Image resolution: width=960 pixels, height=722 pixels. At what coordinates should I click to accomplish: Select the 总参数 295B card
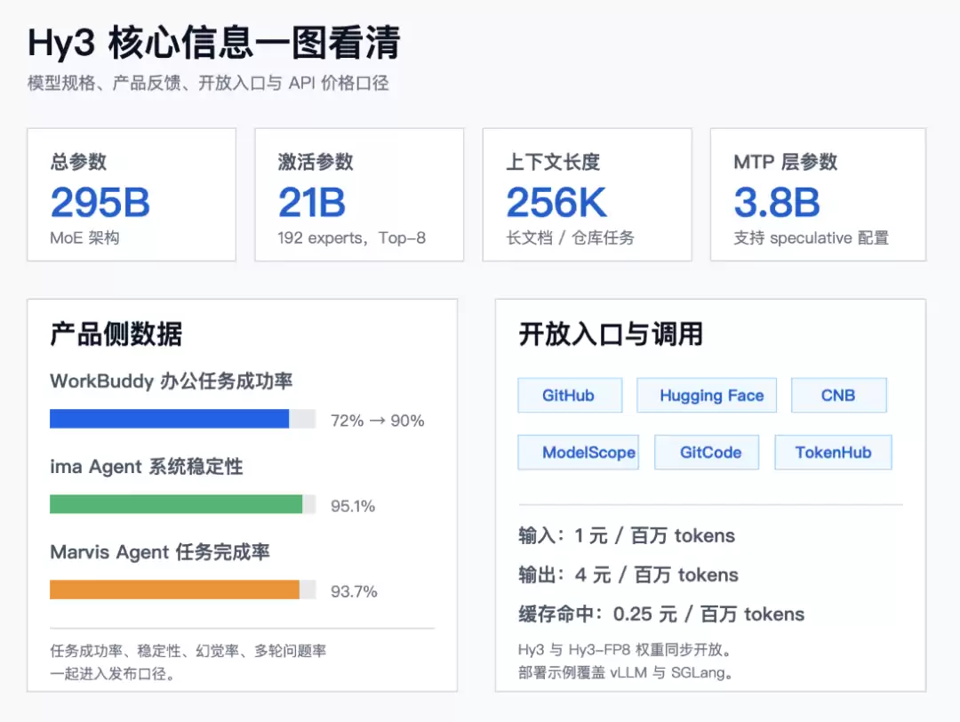[x=132, y=195]
